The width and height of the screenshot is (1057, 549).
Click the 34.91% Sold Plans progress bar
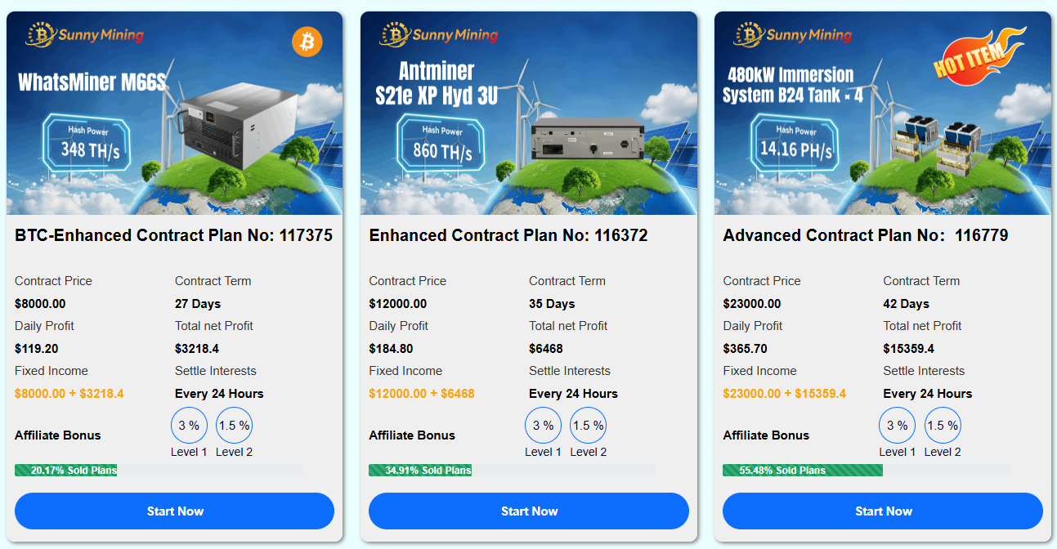click(512, 470)
